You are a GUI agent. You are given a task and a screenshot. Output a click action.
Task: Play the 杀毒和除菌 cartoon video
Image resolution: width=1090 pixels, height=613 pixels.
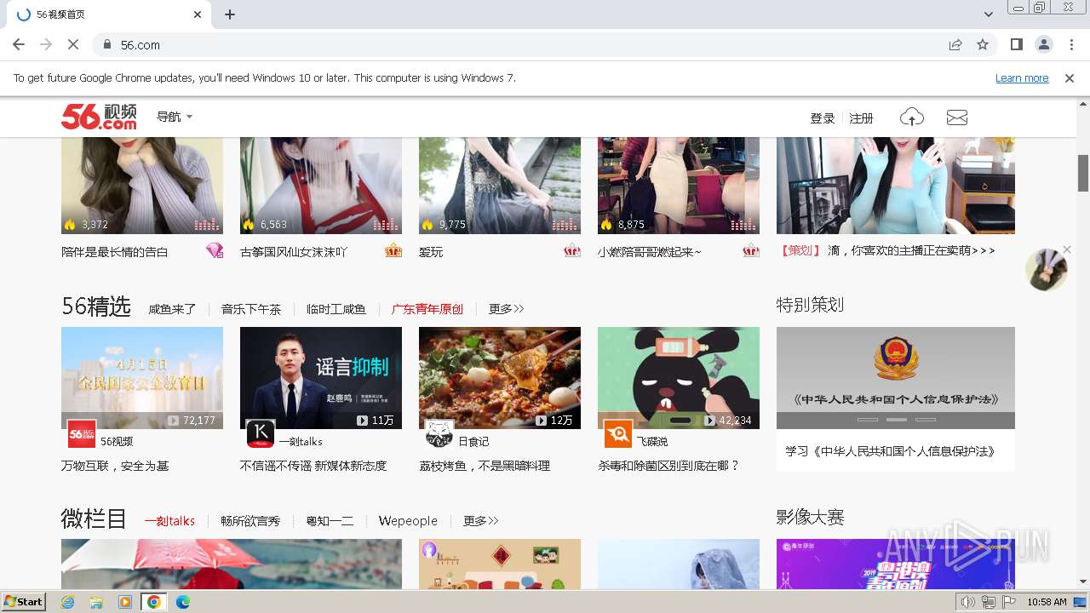(x=679, y=378)
